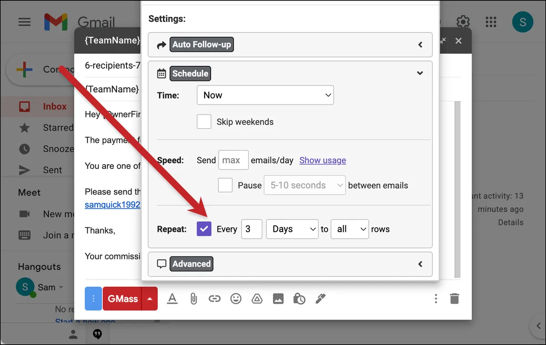The height and width of the screenshot is (345, 546).
Task: Click the Advanced section label
Action: coord(192,264)
